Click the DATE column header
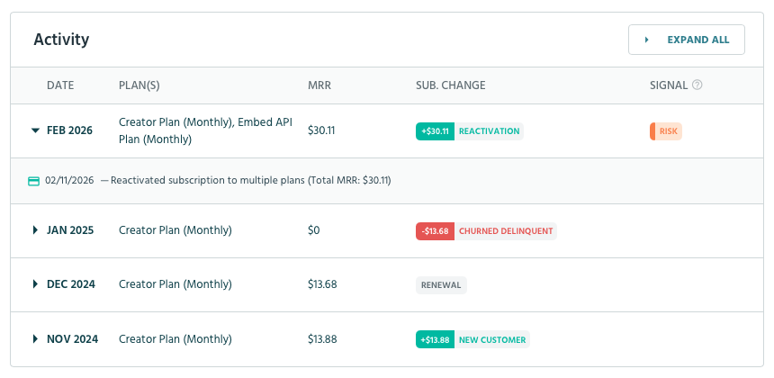Screen dimensions: 774x378 (60, 85)
